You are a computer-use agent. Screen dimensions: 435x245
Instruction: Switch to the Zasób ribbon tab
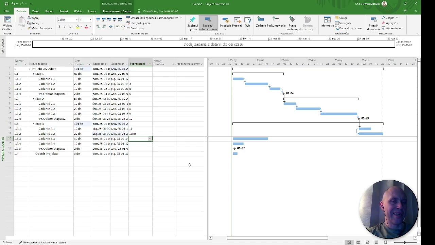pyautogui.click(x=36, y=11)
